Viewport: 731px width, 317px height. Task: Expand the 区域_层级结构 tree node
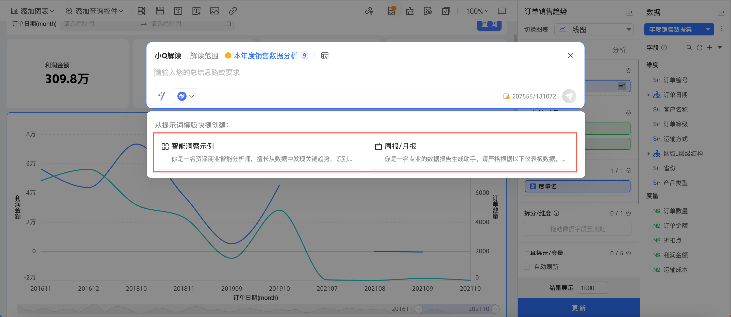pyautogui.click(x=649, y=154)
